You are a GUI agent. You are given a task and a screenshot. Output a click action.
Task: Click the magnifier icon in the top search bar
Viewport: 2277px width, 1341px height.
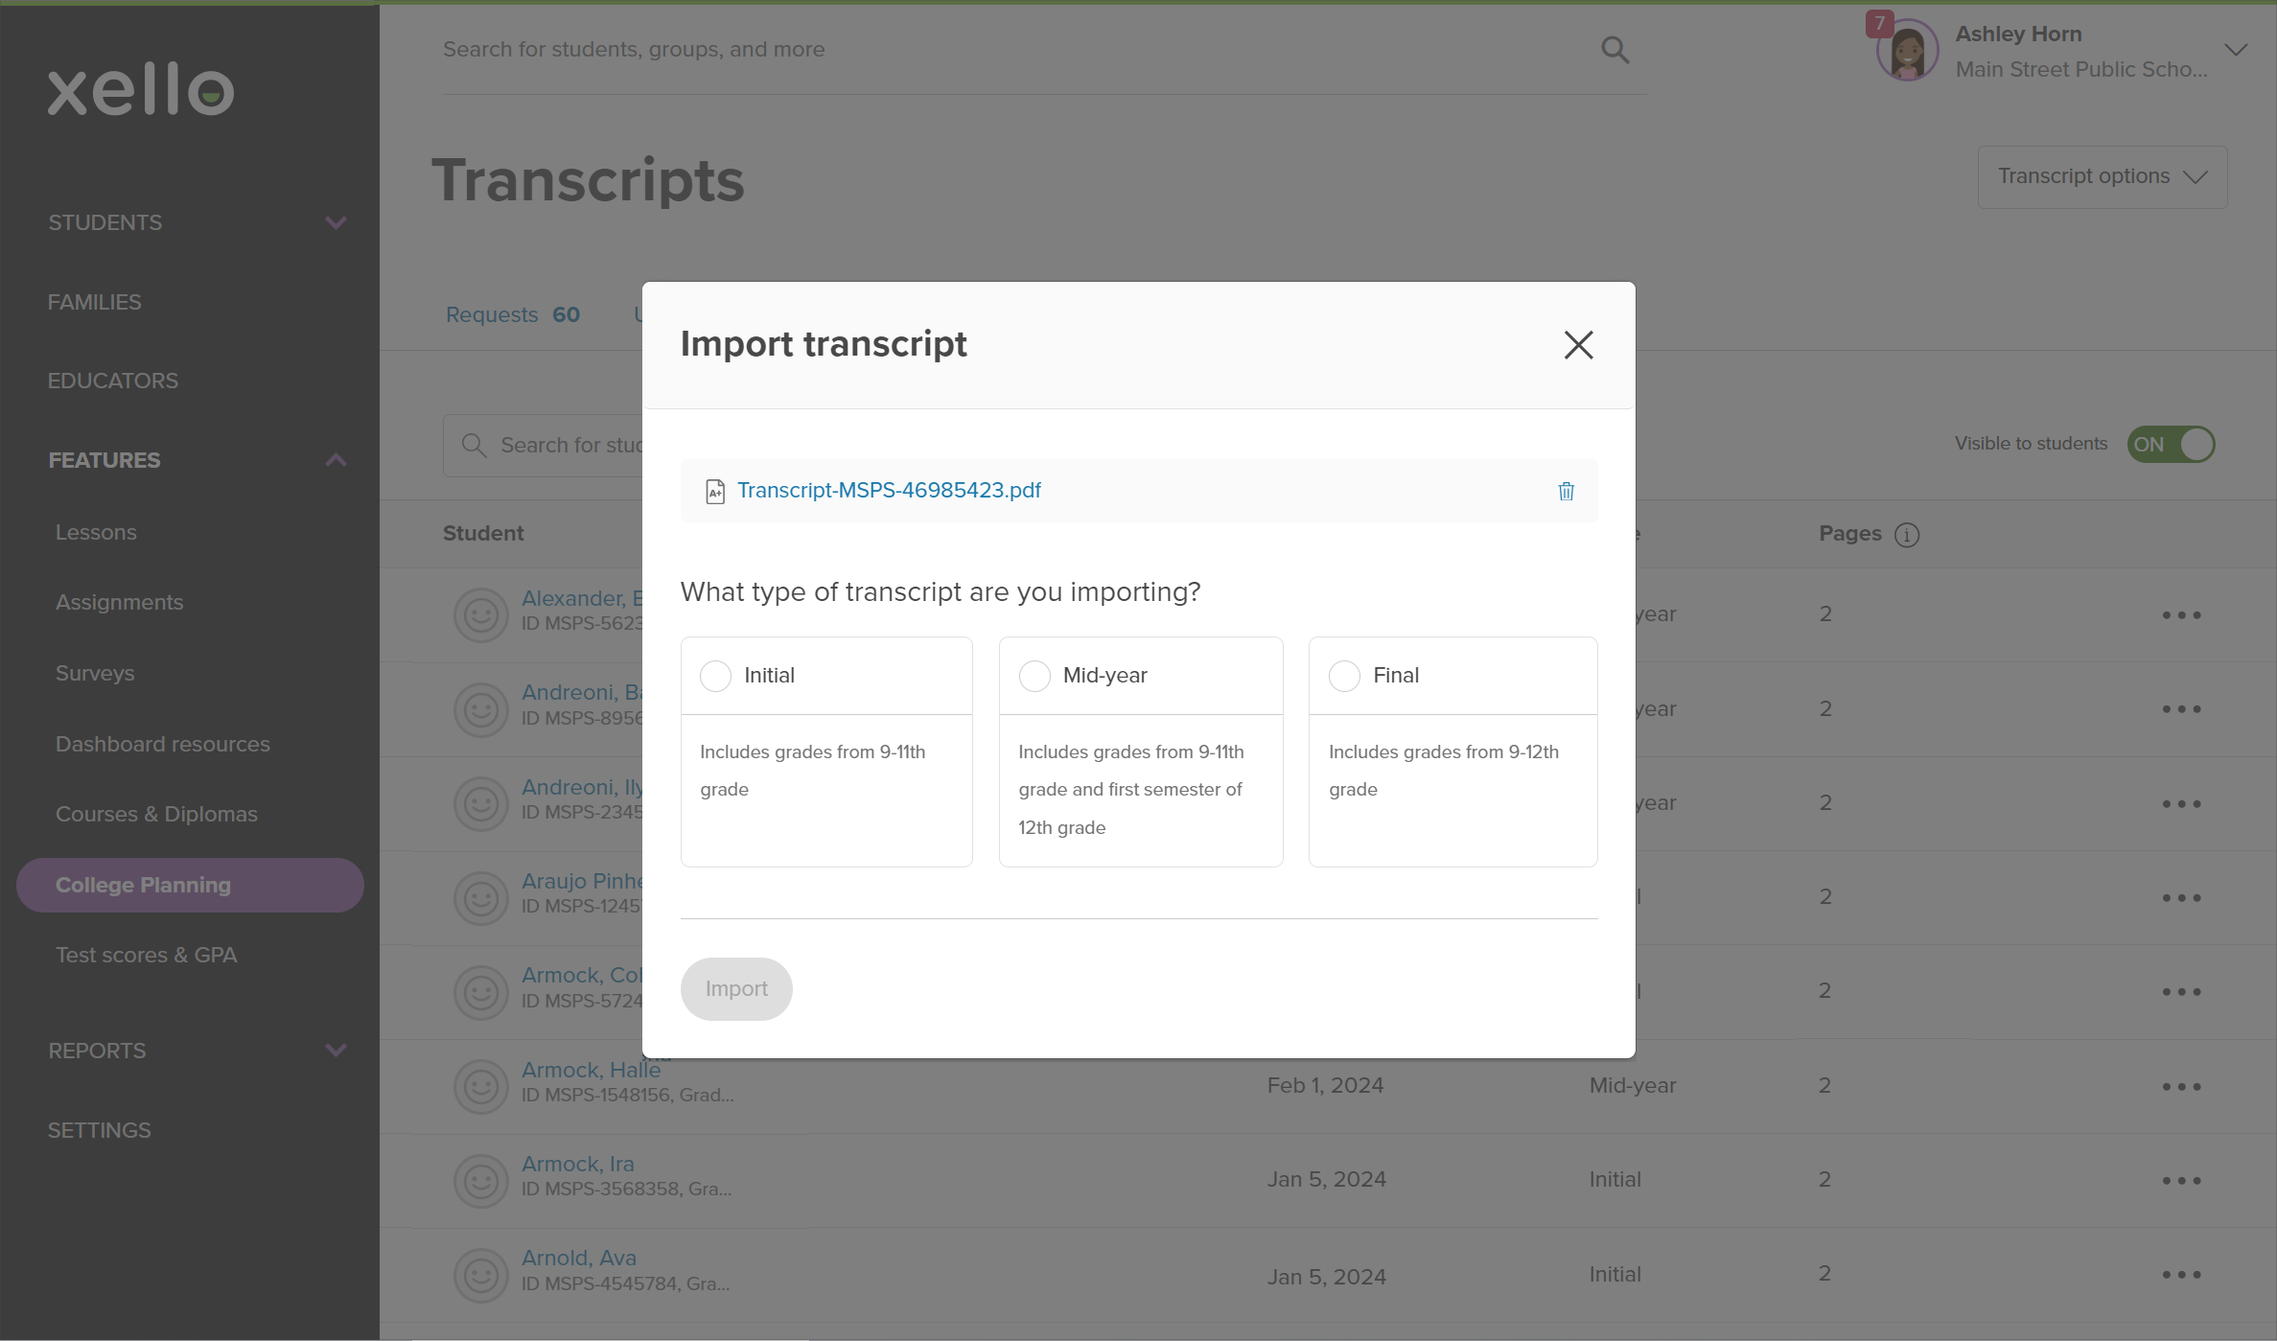[x=1615, y=50]
